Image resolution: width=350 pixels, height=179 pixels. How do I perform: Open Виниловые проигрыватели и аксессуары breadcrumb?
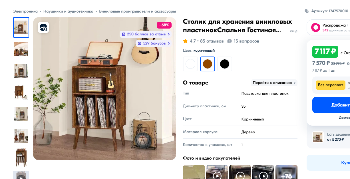(x=137, y=11)
